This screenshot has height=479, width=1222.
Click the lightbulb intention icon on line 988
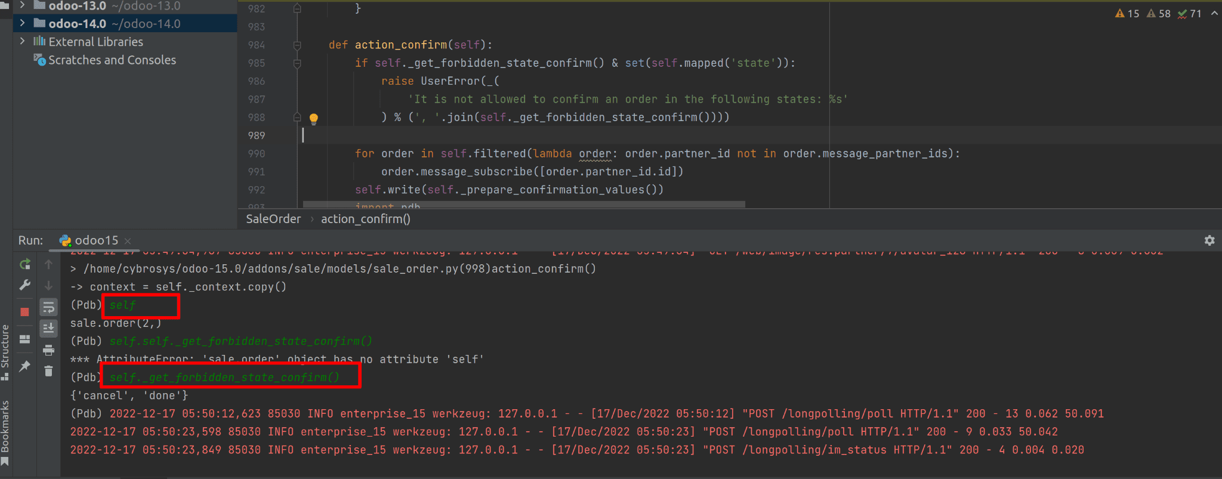click(314, 118)
